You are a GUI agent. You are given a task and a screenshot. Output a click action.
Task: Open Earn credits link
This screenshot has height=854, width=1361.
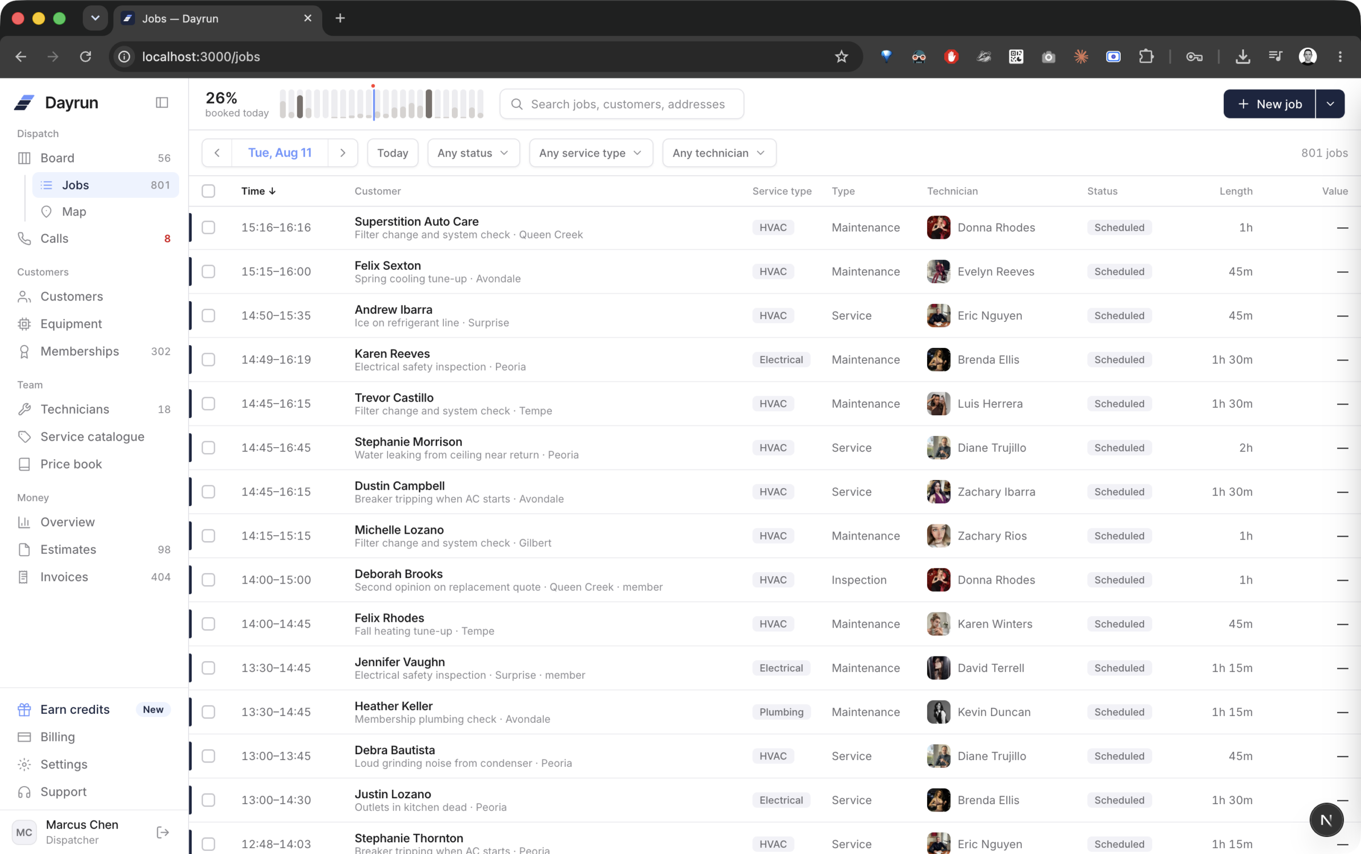pyautogui.click(x=94, y=710)
